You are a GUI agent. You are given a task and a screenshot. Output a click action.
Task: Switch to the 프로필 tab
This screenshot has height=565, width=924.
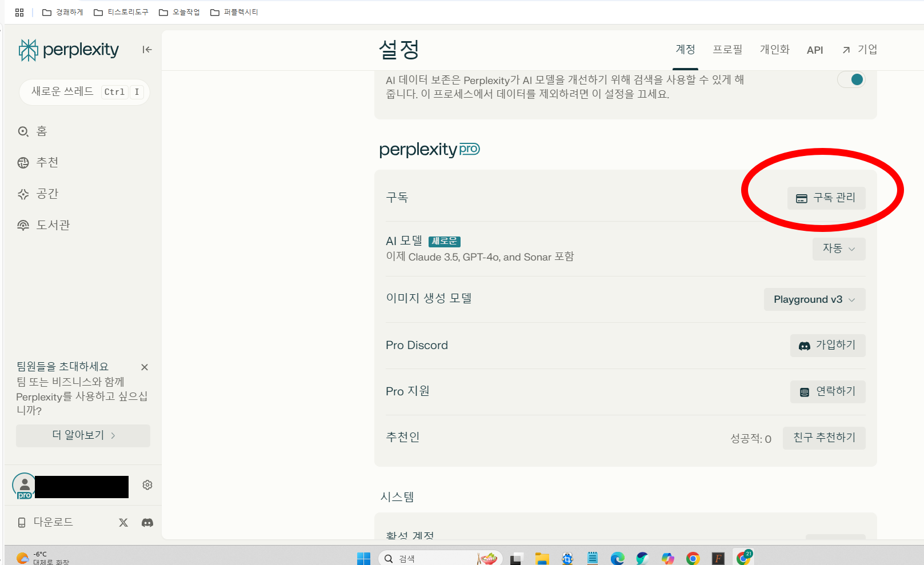[727, 50]
